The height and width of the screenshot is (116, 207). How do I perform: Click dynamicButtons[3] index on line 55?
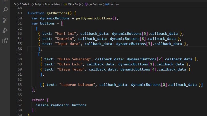click(134, 44)
